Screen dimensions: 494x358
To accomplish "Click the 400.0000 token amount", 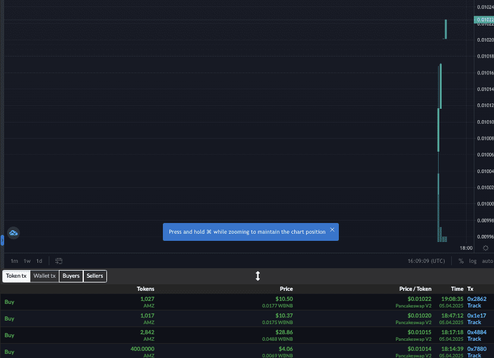I will click(143, 349).
